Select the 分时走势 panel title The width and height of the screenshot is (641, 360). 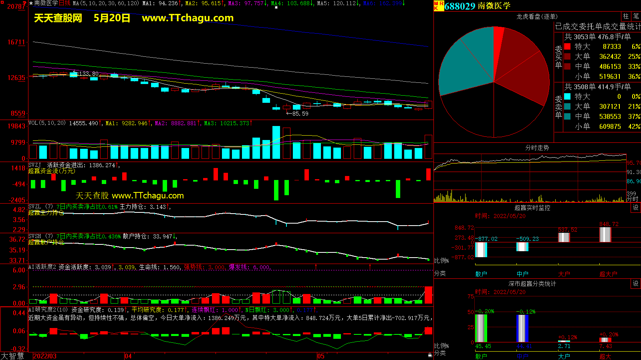537,148
